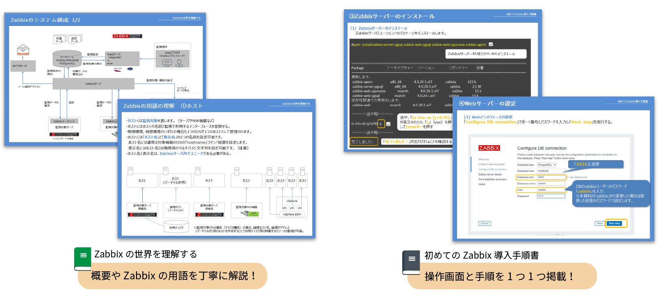659x298 pixels.
Task: Select the Install step in wizard sidebar
Action: pos(482,184)
